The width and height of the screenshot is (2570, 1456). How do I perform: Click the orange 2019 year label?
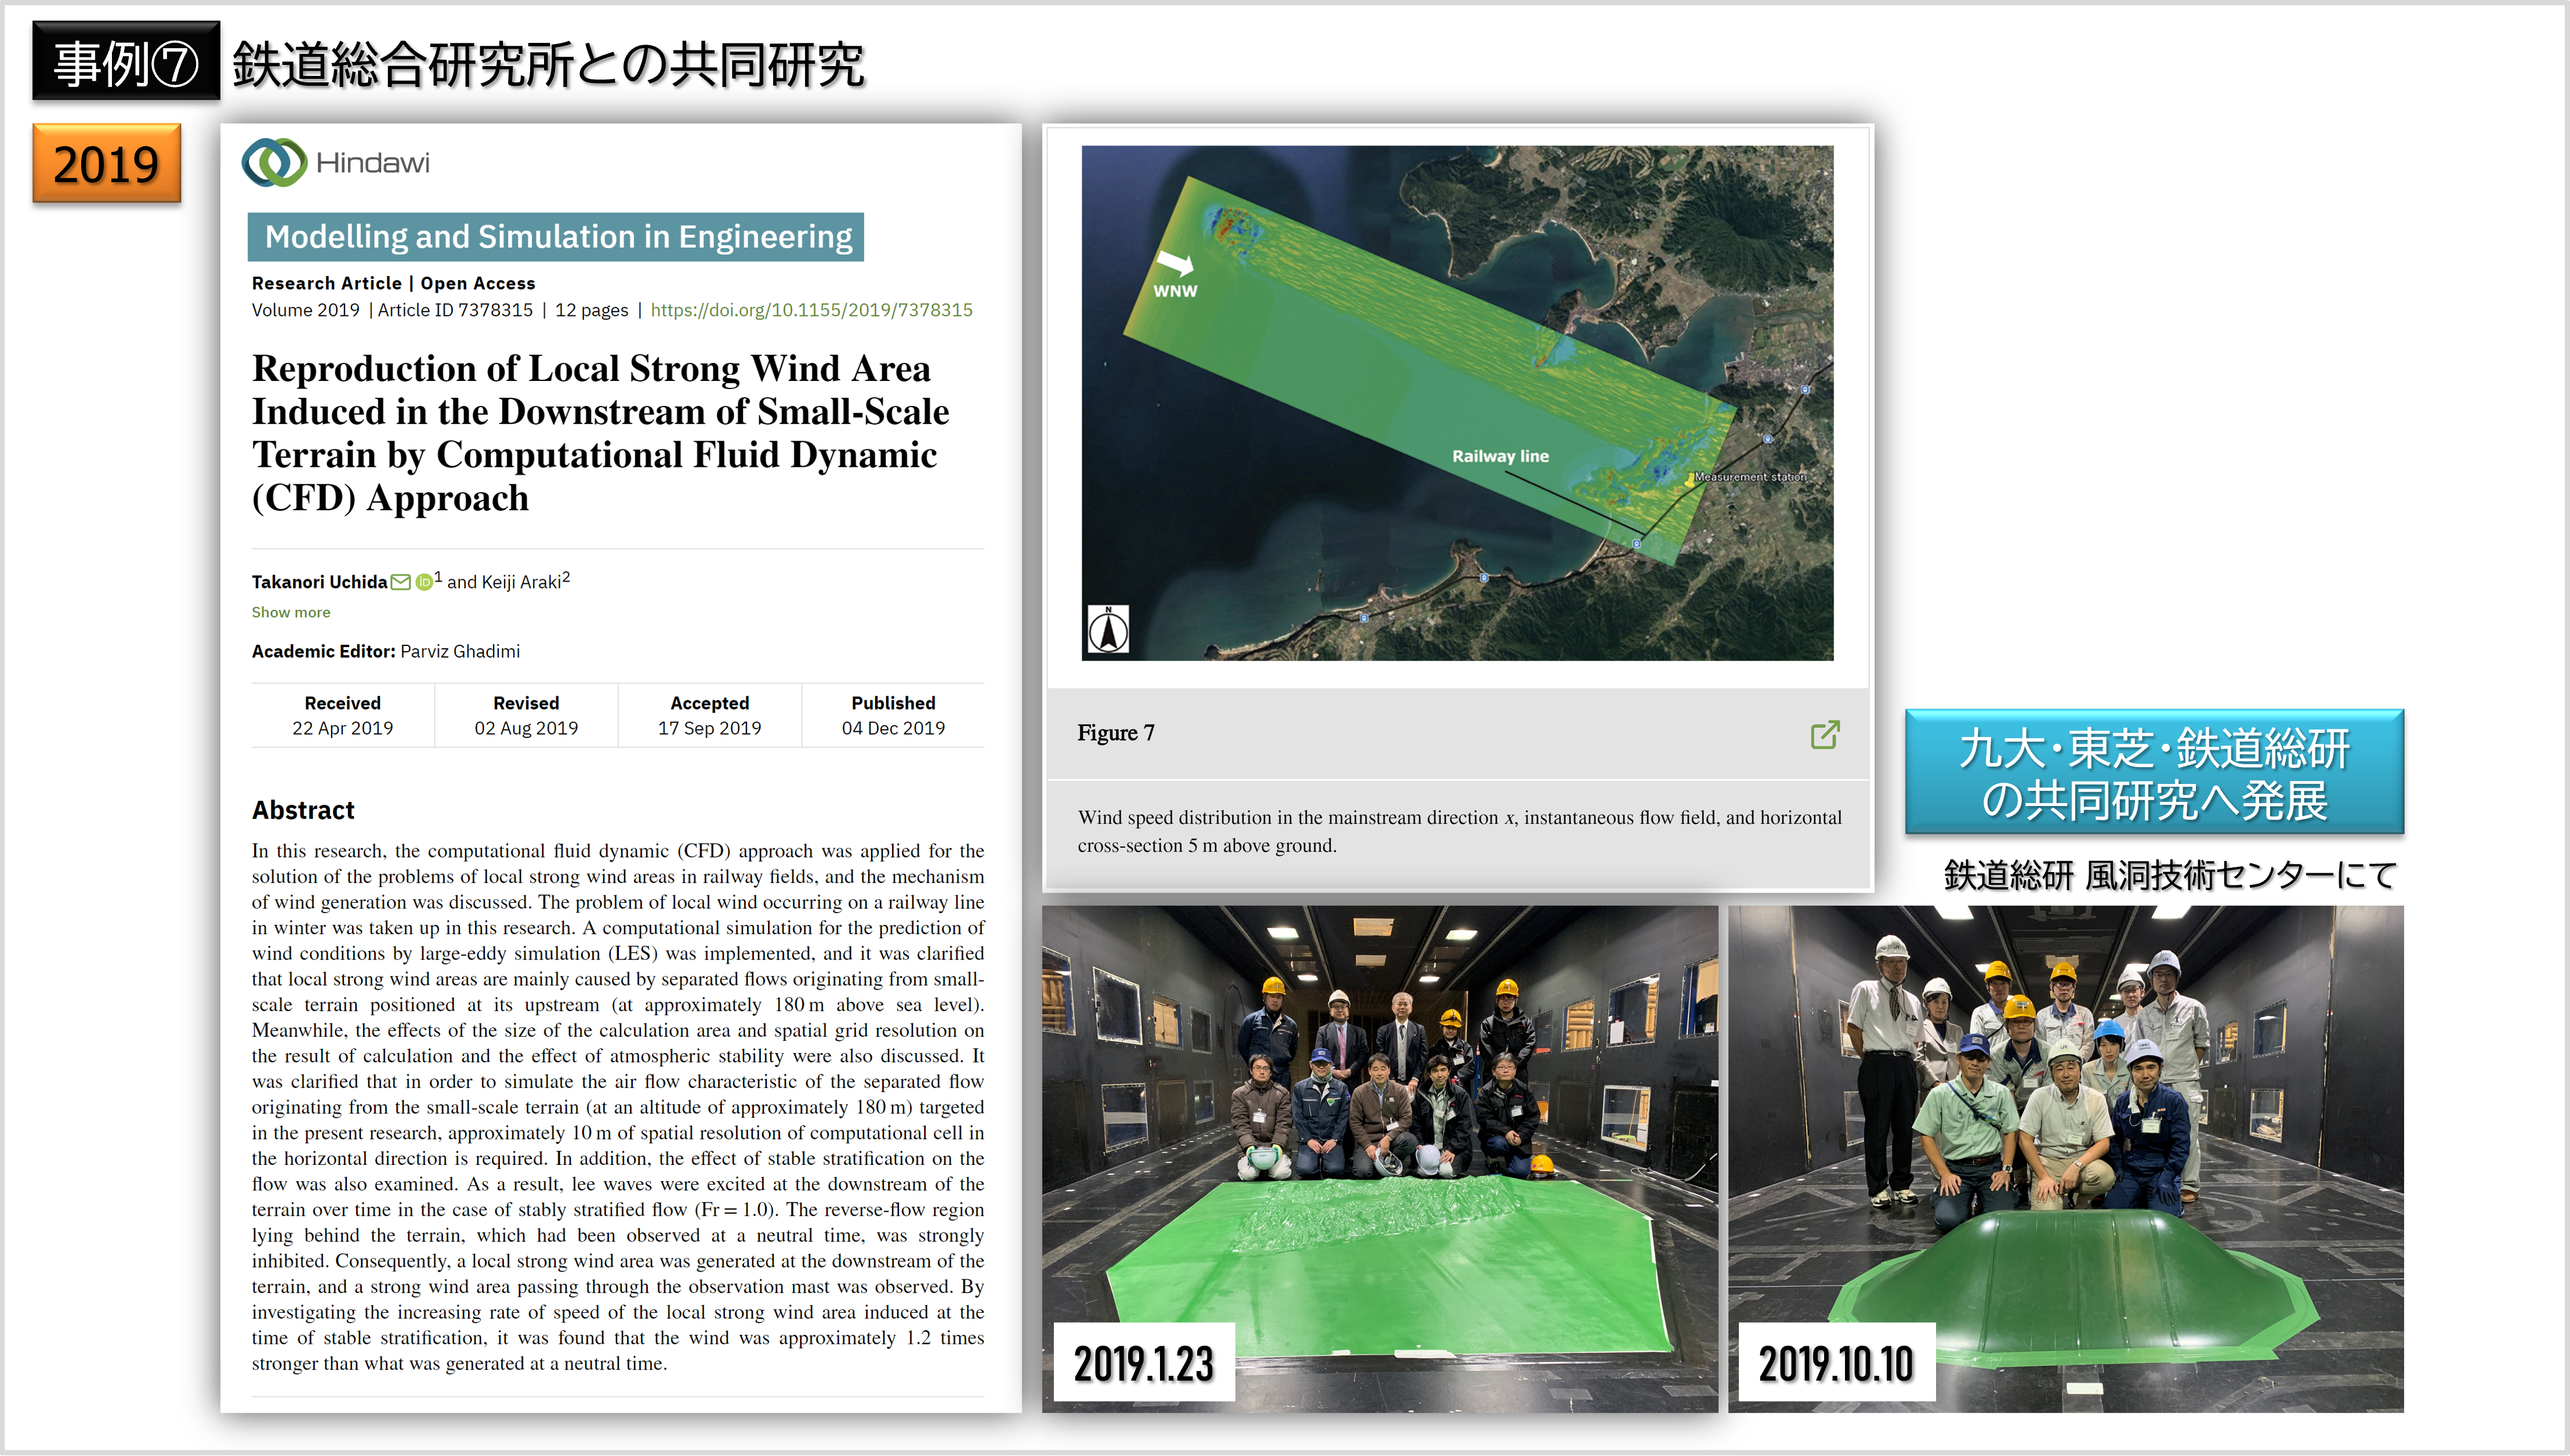pyautogui.click(x=106, y=164)
